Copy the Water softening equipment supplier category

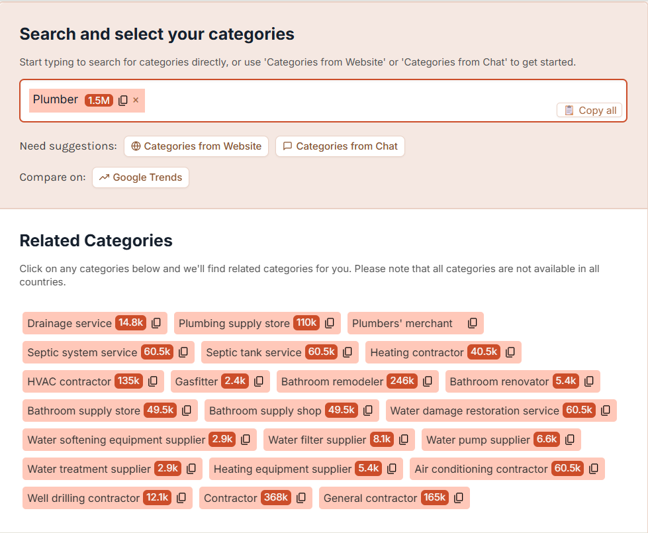coord(246,440)
